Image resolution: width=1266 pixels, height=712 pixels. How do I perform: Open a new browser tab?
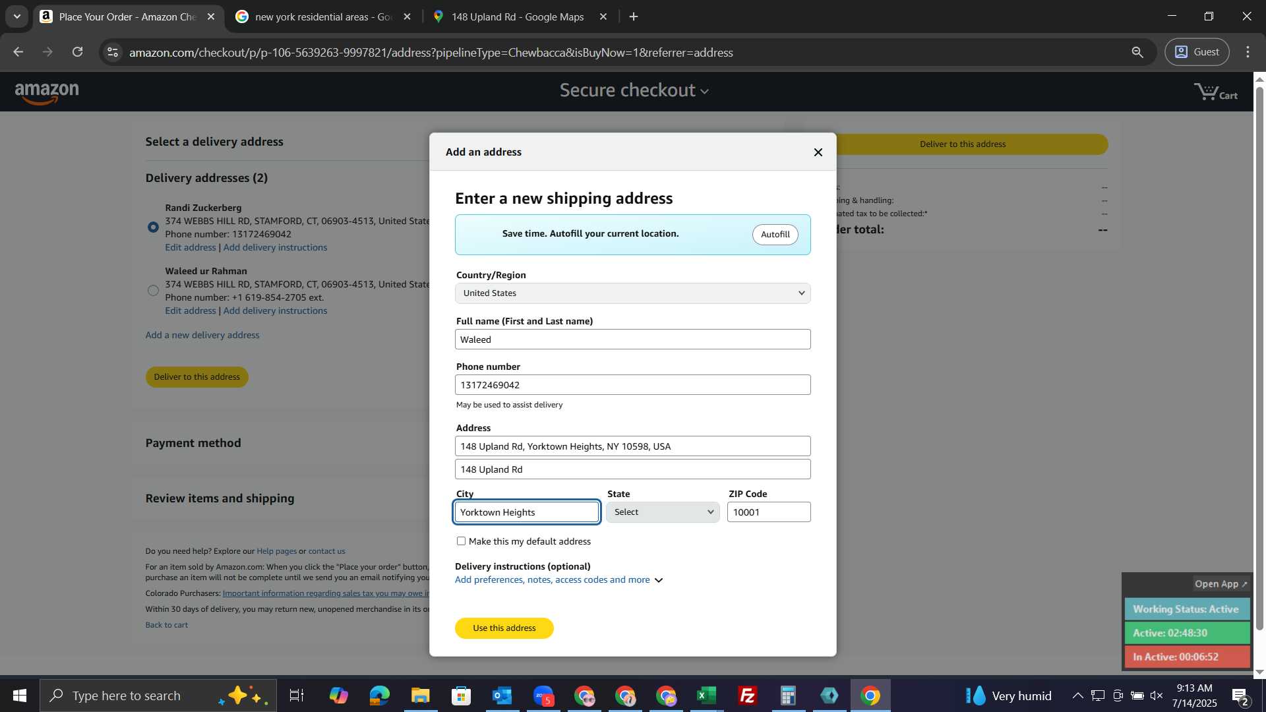634,17
